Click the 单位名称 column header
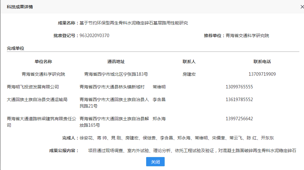The width and height of the screenshot is (304, 170). click(43, 62)
